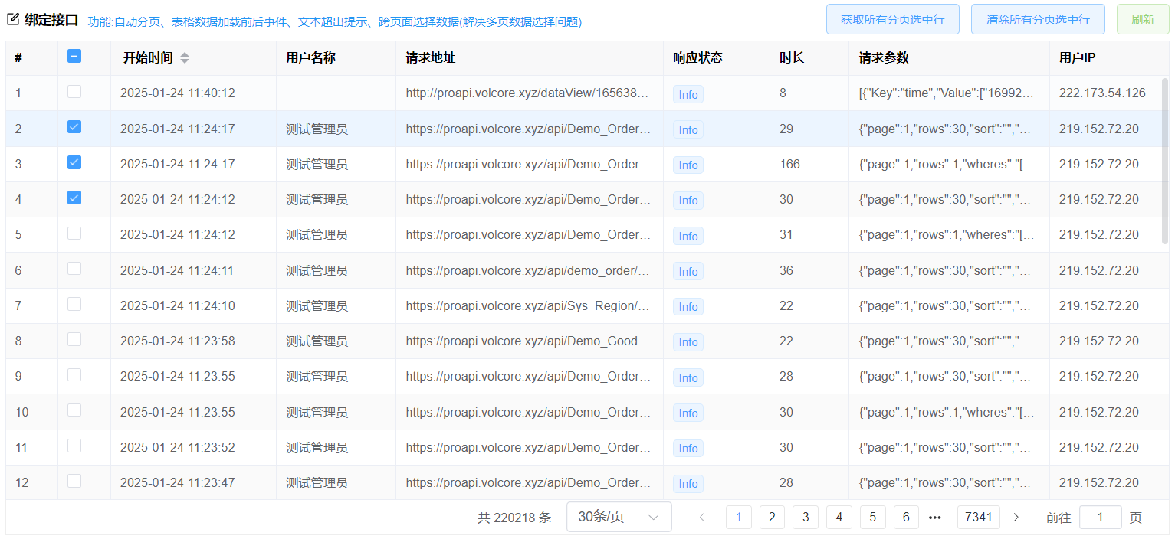Select page 3 in the pagination
The height and width of the screenshot is (539, 1175).
[805, 518]
